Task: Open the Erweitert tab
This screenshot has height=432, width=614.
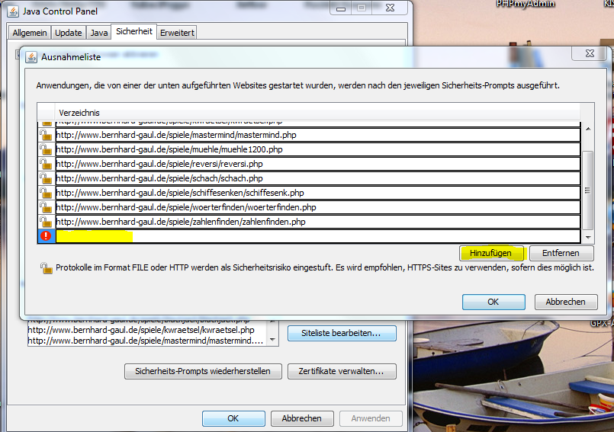Action: pyautogui.click(x=177, y=33)
